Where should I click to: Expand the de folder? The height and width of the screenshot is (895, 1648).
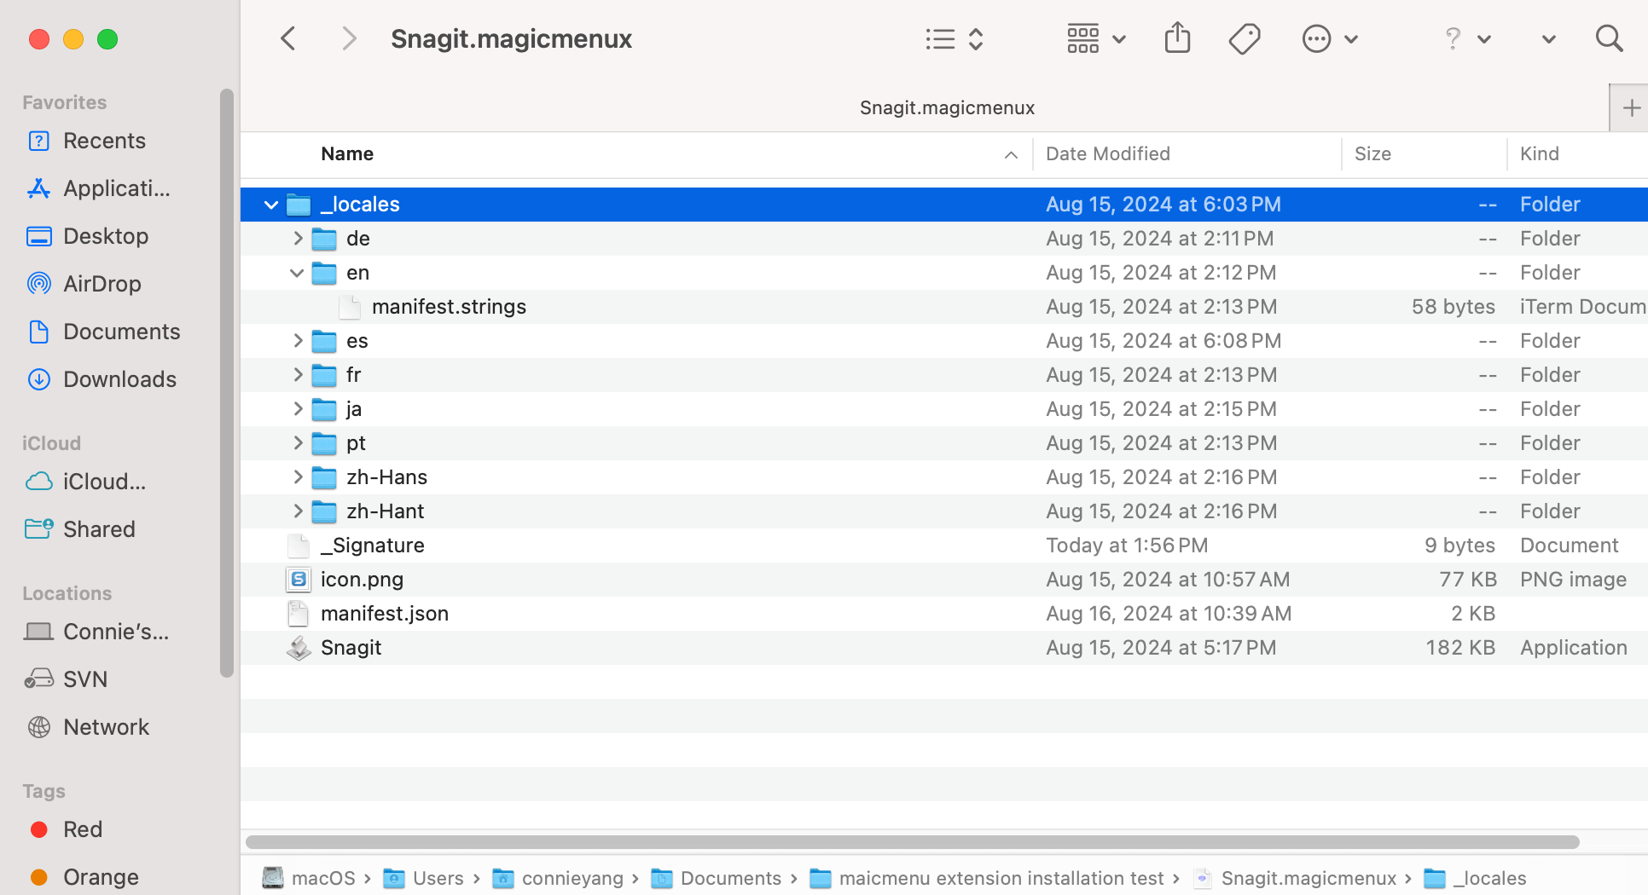coord(298,239)
